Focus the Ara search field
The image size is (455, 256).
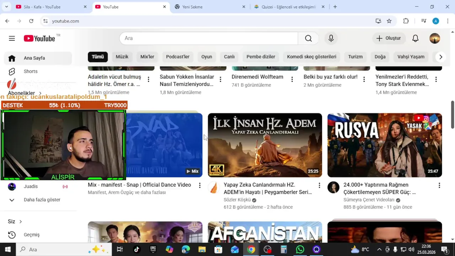(x=209, y=38)
